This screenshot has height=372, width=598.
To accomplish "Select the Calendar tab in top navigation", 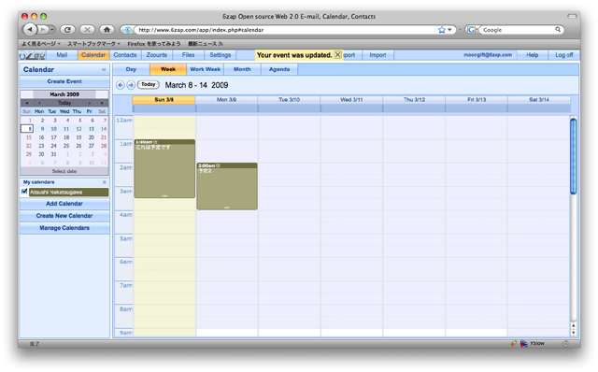I will coord(93,55).
